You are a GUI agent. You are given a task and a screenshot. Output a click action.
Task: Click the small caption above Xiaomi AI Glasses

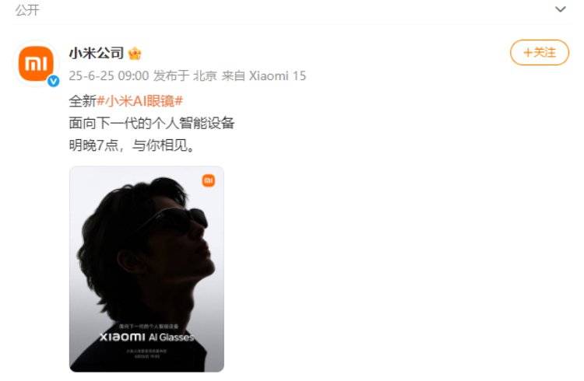point(149,327)
